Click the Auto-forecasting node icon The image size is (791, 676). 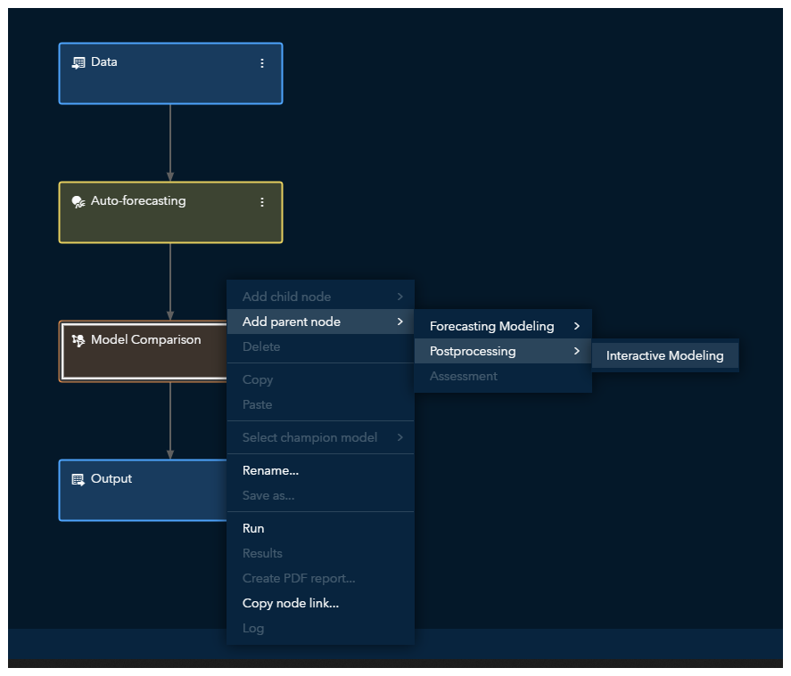(x=78, y=201)
